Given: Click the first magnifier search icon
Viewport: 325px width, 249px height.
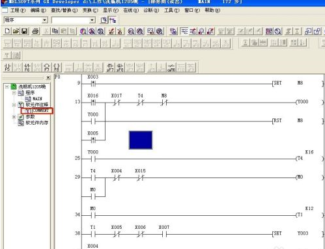Looking at the screenshot, I should [83, 31].
